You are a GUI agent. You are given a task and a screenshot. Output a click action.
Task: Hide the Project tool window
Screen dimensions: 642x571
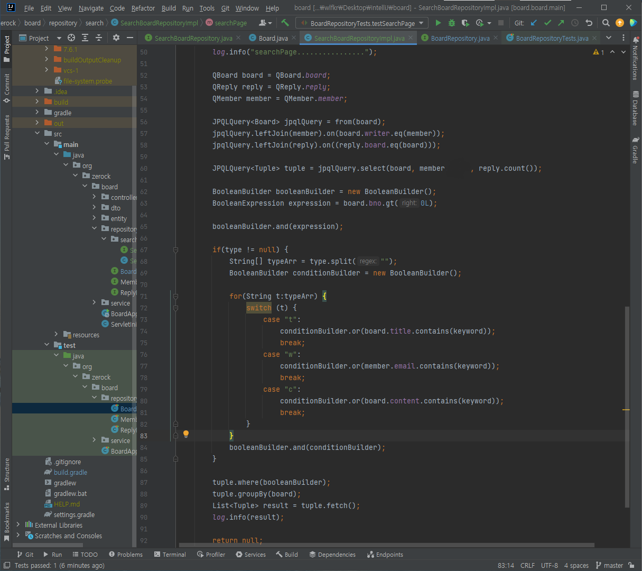point(130,38)
